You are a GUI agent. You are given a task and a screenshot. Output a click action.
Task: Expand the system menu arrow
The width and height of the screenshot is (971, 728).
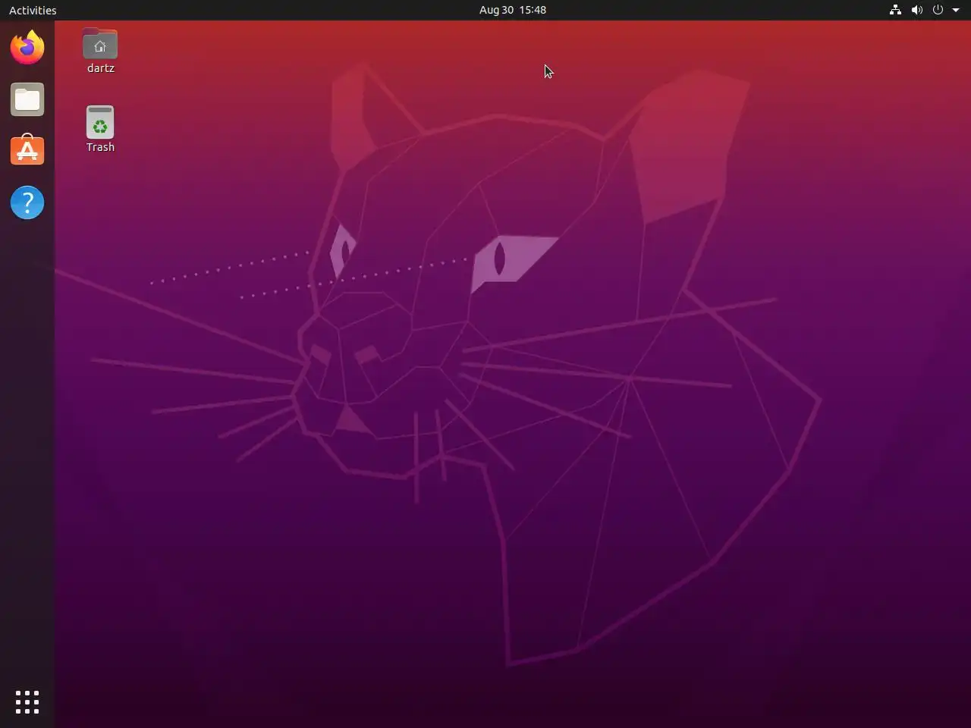point(956,10)
